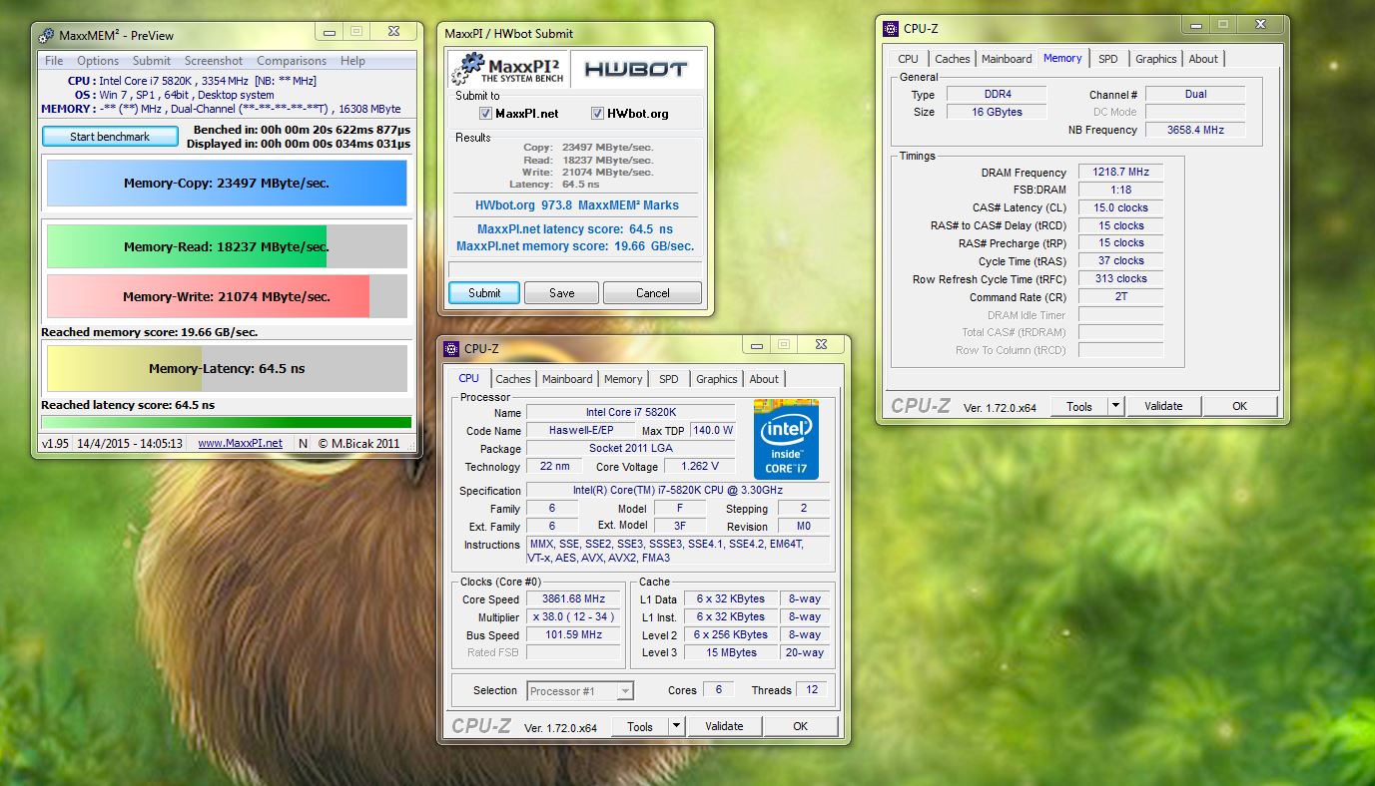Click the blue Memory-Copy result bar

(x=227, y=184)
